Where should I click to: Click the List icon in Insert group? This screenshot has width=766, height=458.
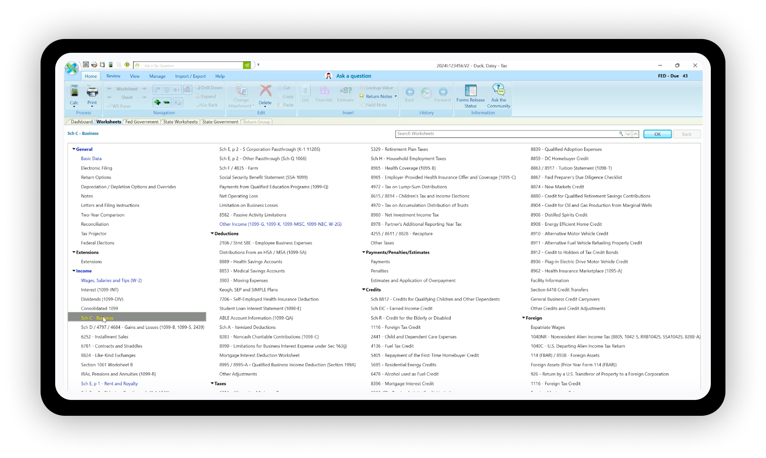pyautogui.click(x=306, y=91)
